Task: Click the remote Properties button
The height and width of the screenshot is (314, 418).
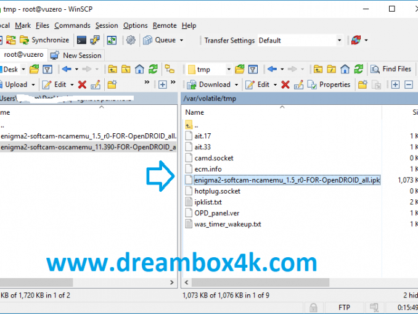Action: (x=329, y=85)
